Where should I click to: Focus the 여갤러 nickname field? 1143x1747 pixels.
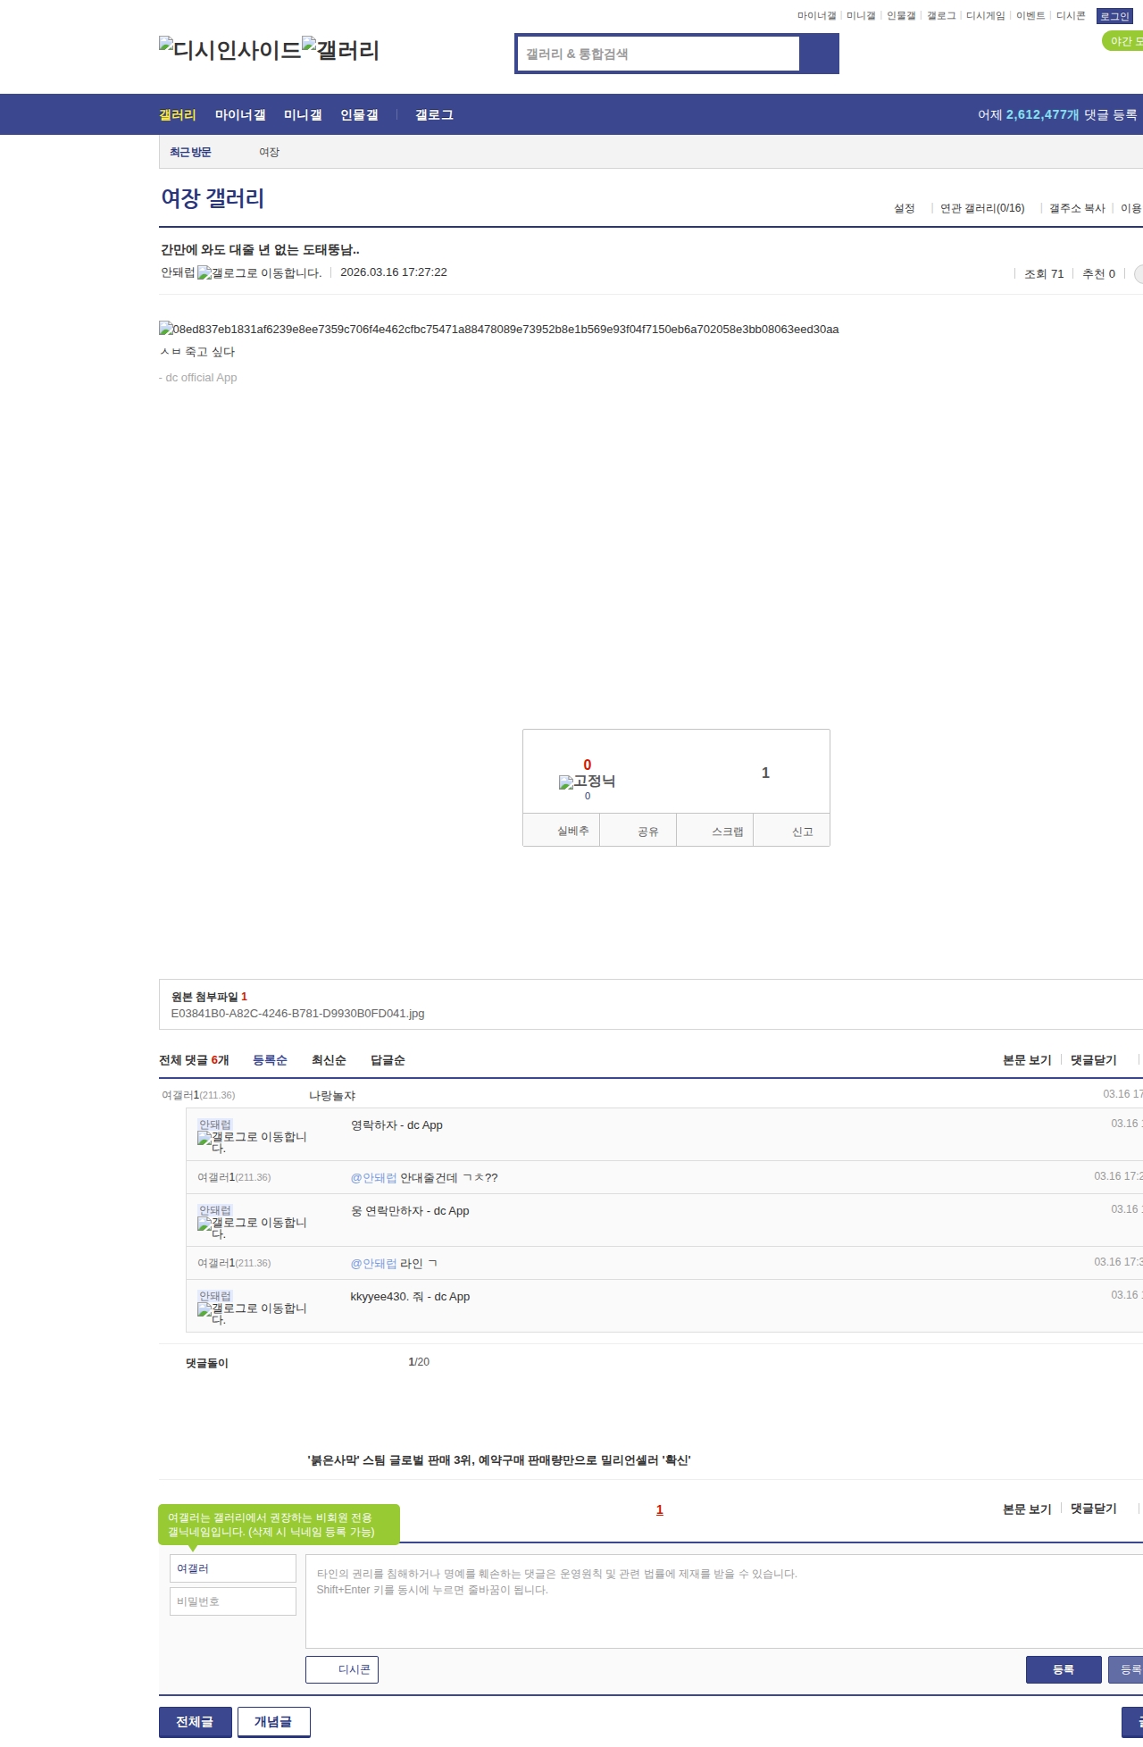(x=233, y=1568)
